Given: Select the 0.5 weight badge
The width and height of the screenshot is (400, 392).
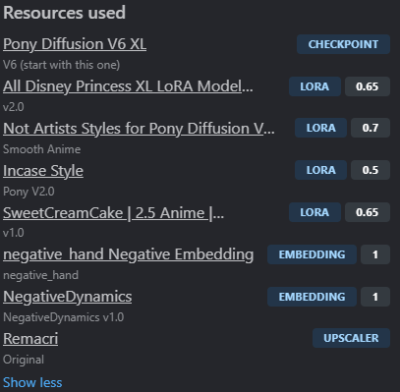Looking at the screenshot, I should 371,170.
